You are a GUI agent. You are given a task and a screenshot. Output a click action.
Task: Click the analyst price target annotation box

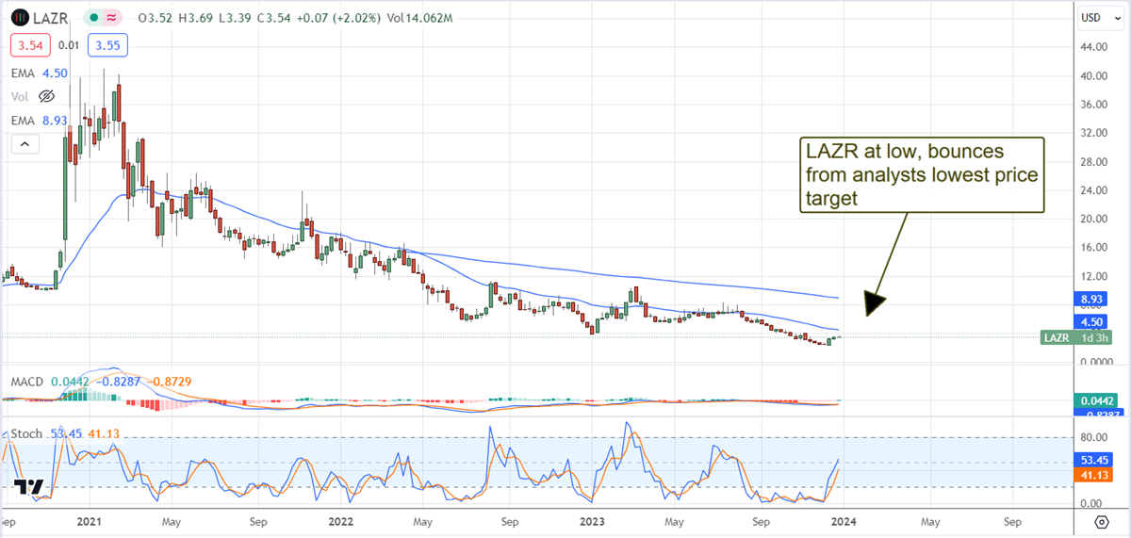pyautogui.click(x=922, y=174)
